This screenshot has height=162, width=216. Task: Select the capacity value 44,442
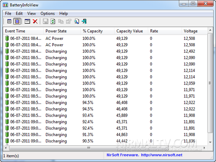tap(122, 141)
